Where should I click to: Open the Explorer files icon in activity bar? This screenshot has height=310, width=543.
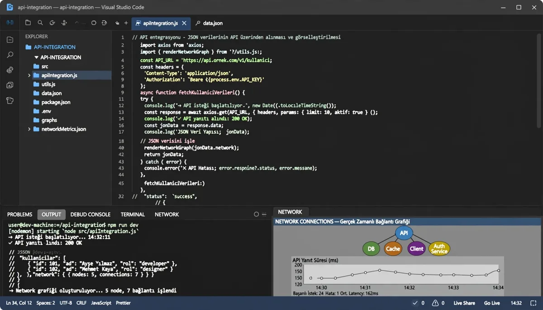pos(10,40)
